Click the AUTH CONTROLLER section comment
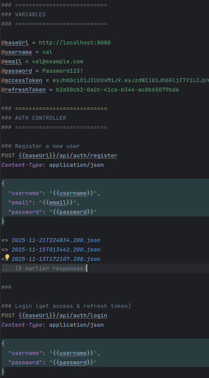Image resolution: width=209 pixels, height=378 pixels. [41, 118]
